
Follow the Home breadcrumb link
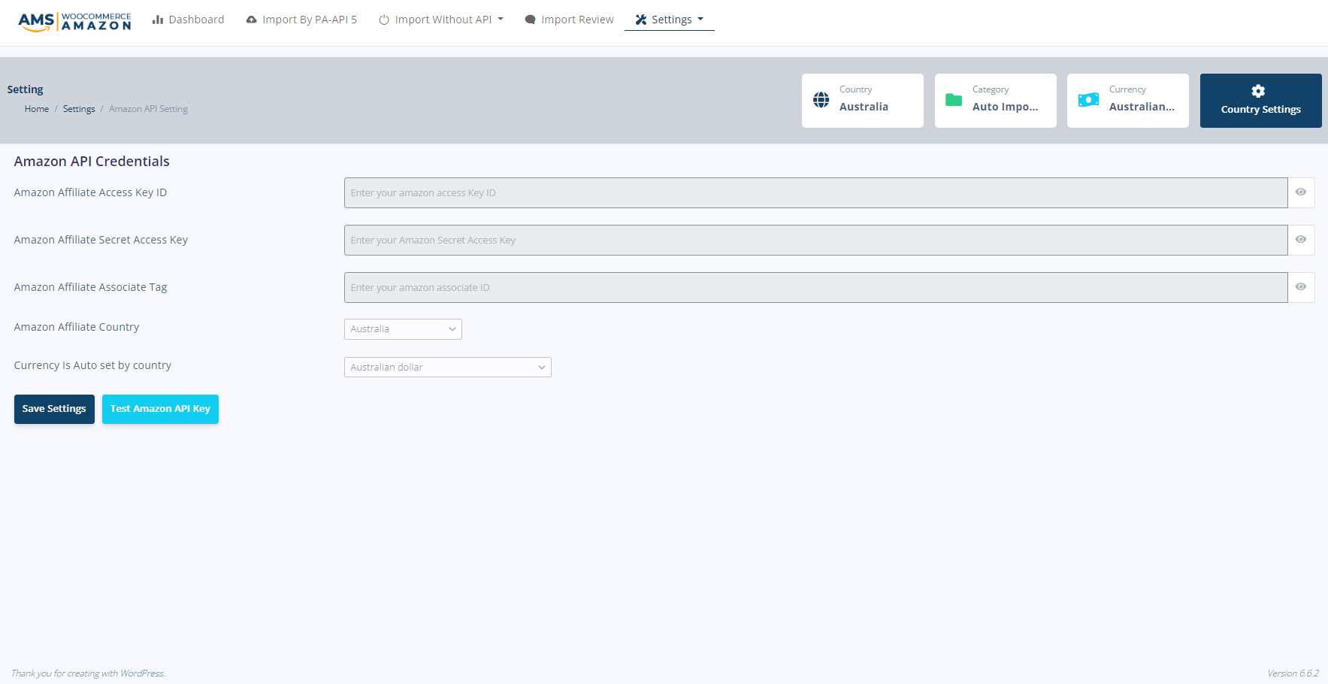coord(37,109)
